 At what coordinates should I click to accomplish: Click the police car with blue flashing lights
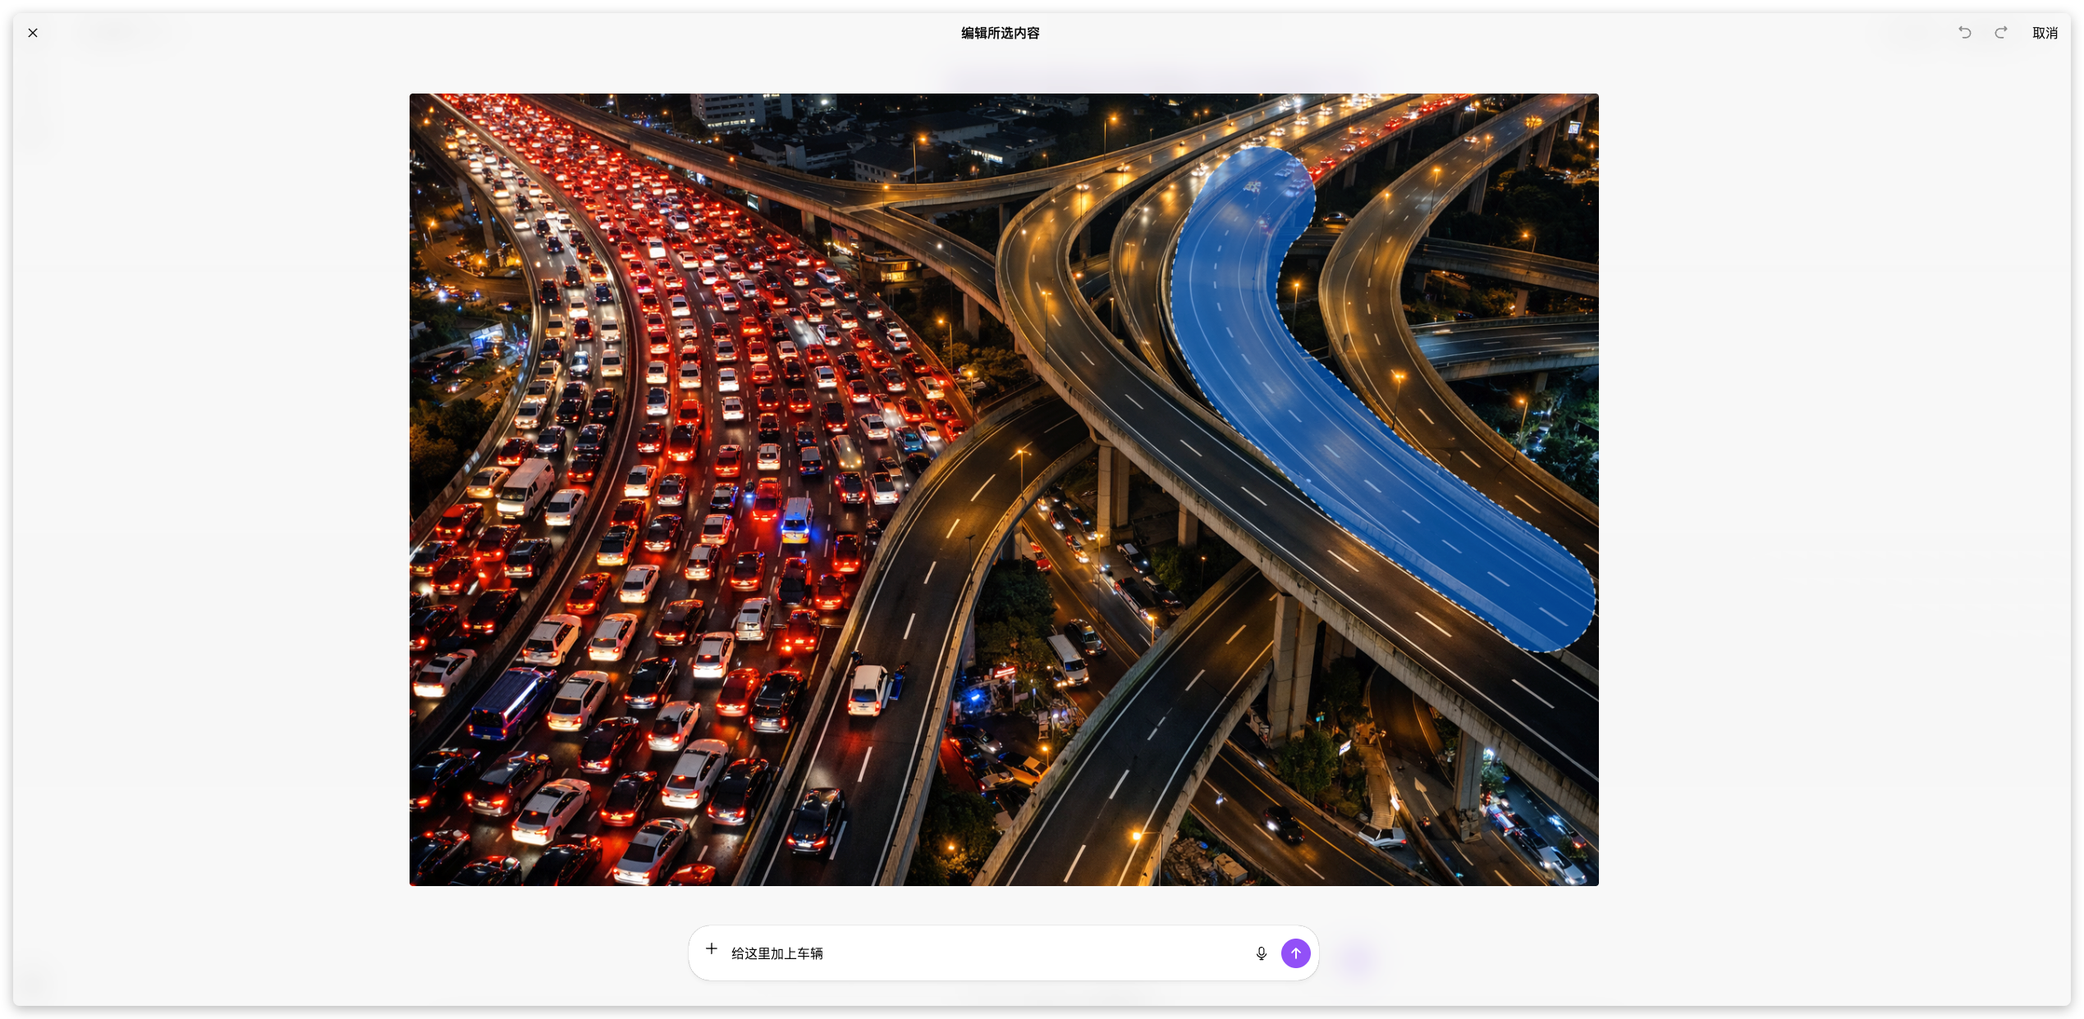(x=795, y=522)
